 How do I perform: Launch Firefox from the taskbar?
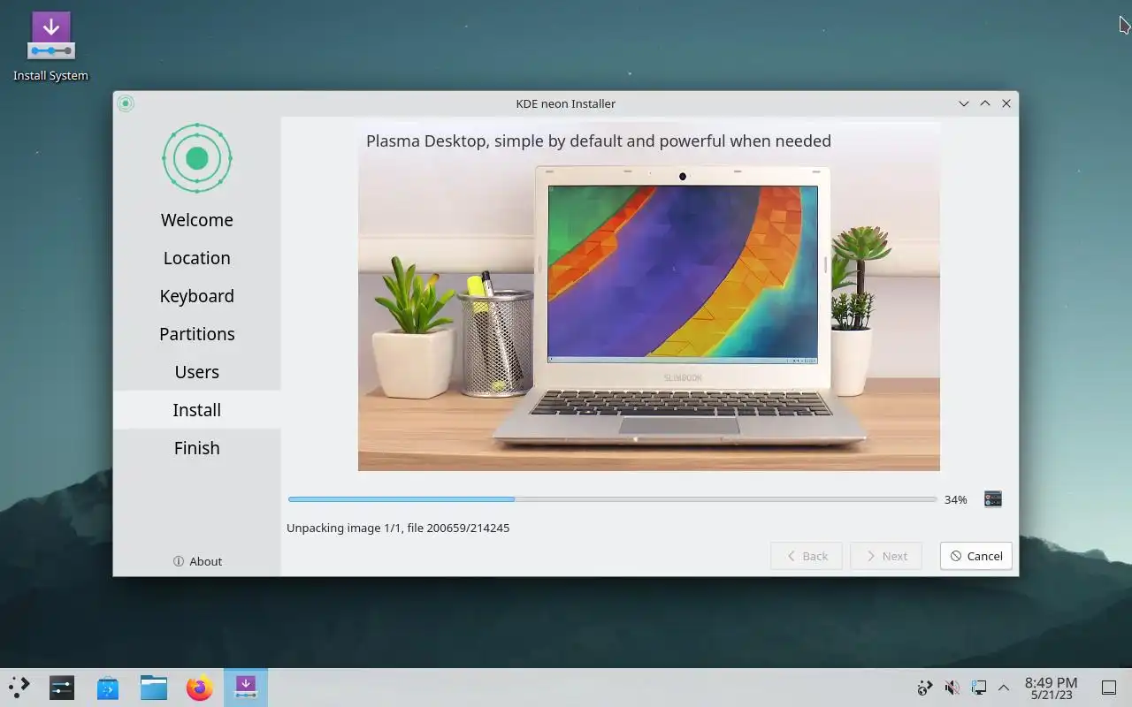pos(200,688)
